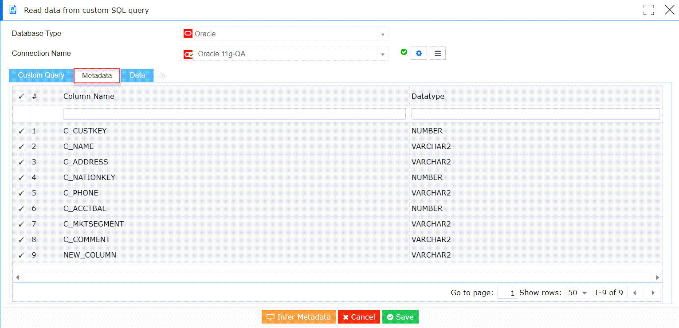Click the green connection test success icon
This screenshot has height=328, width=679.
pos(404,52)
